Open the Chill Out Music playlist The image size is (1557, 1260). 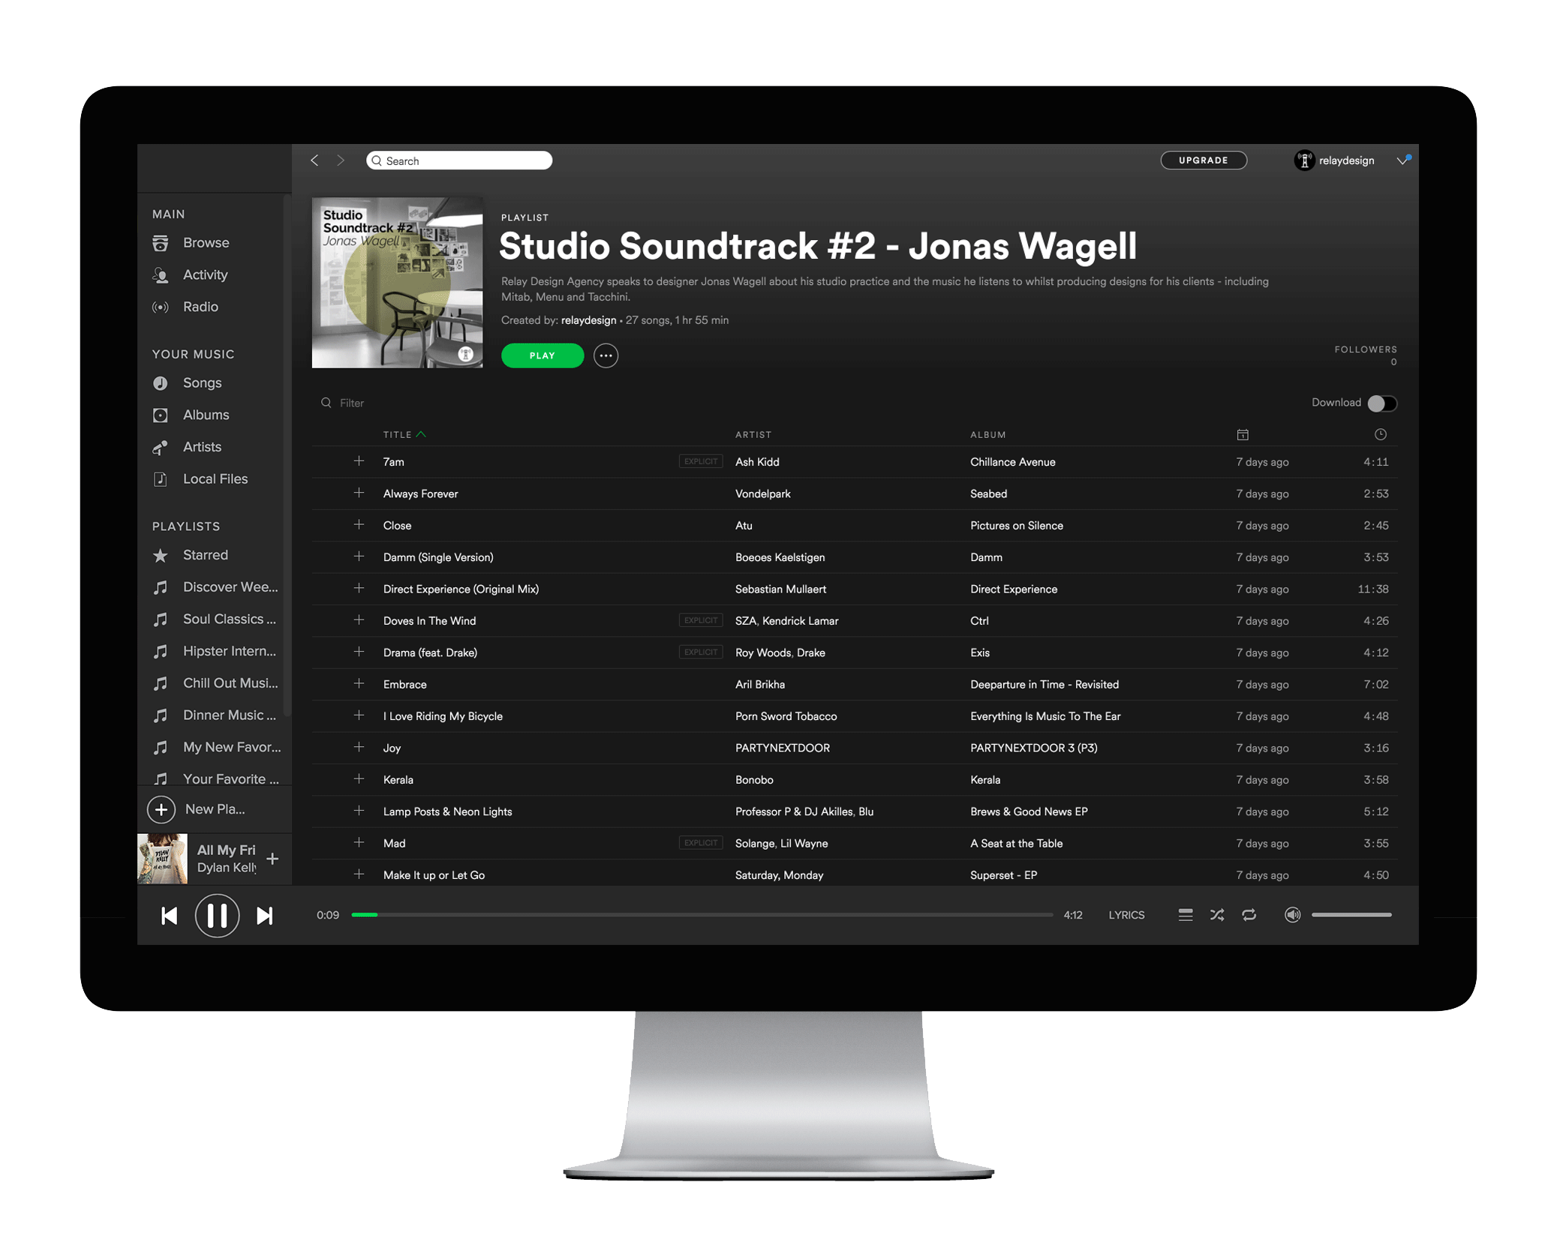pos(230,683)
